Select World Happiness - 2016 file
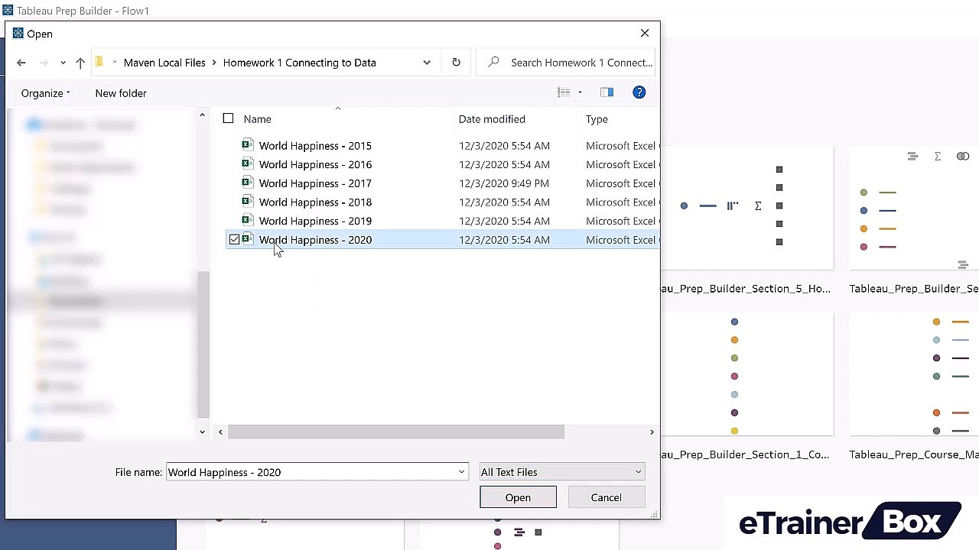The image size is (979, 550). tap(315, 164)
